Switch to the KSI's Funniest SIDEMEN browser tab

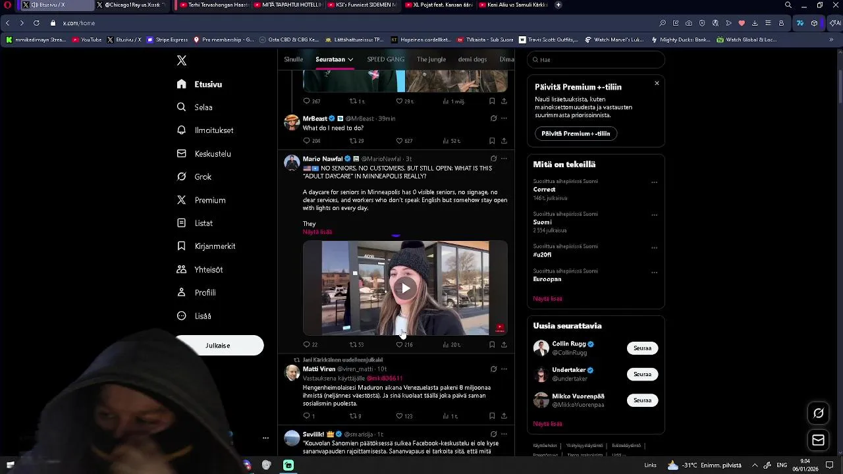click(x=365, y=5)
